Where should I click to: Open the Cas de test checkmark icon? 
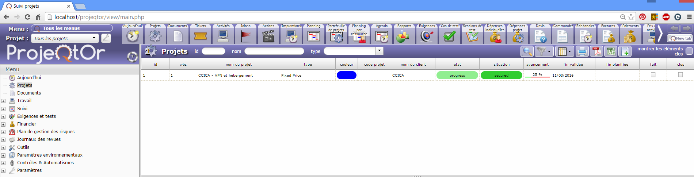coord(450,36)
